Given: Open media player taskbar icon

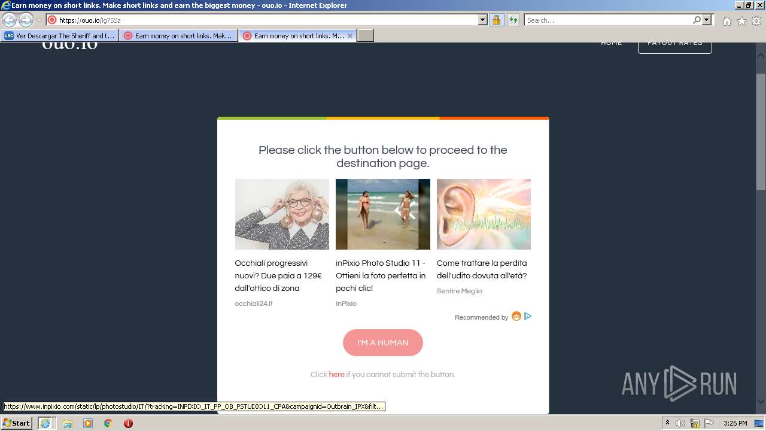Looking at the screenshot, I should [88, 423].
